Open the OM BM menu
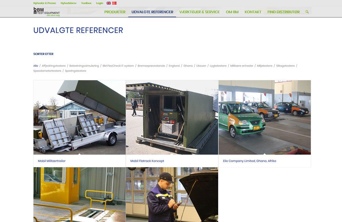This screenshot has width=342, height=222. pyautogui.click(x=232, y=12)
